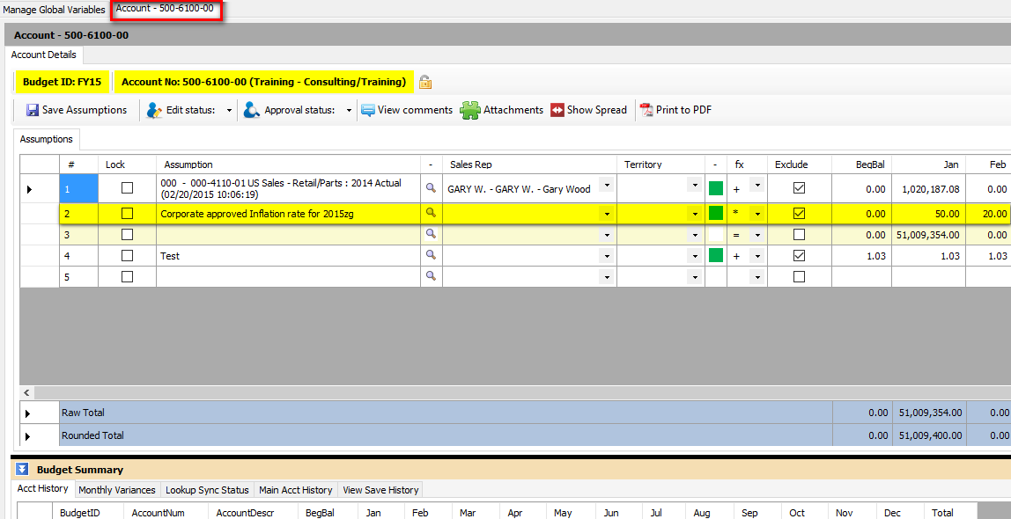
Task: Click the Save Assumptions button label
Action: click(85, 110)
